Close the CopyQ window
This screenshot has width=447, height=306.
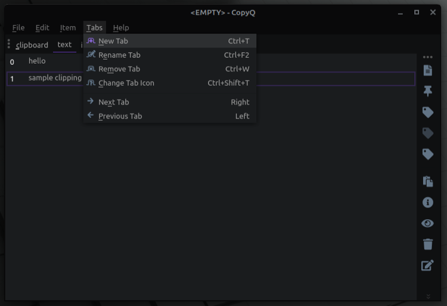point(433,13)
